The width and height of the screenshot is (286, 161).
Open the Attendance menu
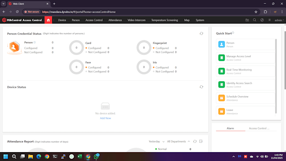tap(115, 20)
